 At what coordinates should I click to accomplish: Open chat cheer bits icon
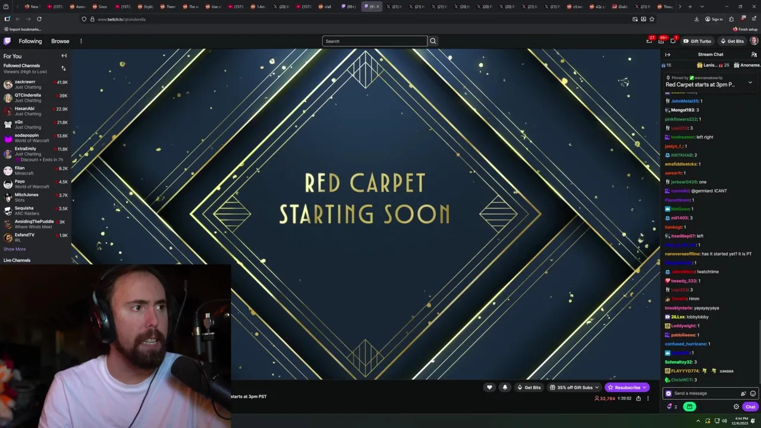point(743,394)
